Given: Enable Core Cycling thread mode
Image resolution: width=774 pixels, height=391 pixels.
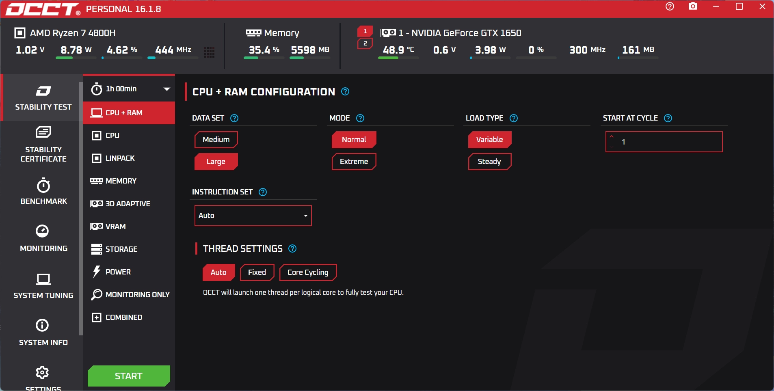Looking at the screenshot, I should [308, 272].
